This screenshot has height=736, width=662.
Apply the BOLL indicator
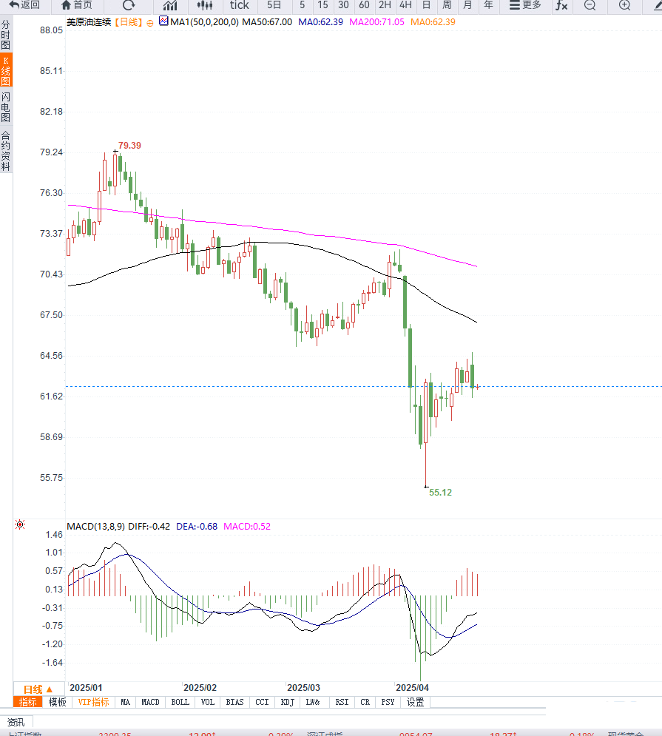pyautogui.click(x=180, y=702)
